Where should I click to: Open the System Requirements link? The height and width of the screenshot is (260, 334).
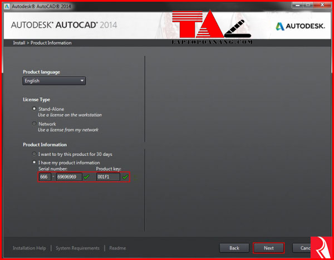pyautogui.click(x=77, y=248)
